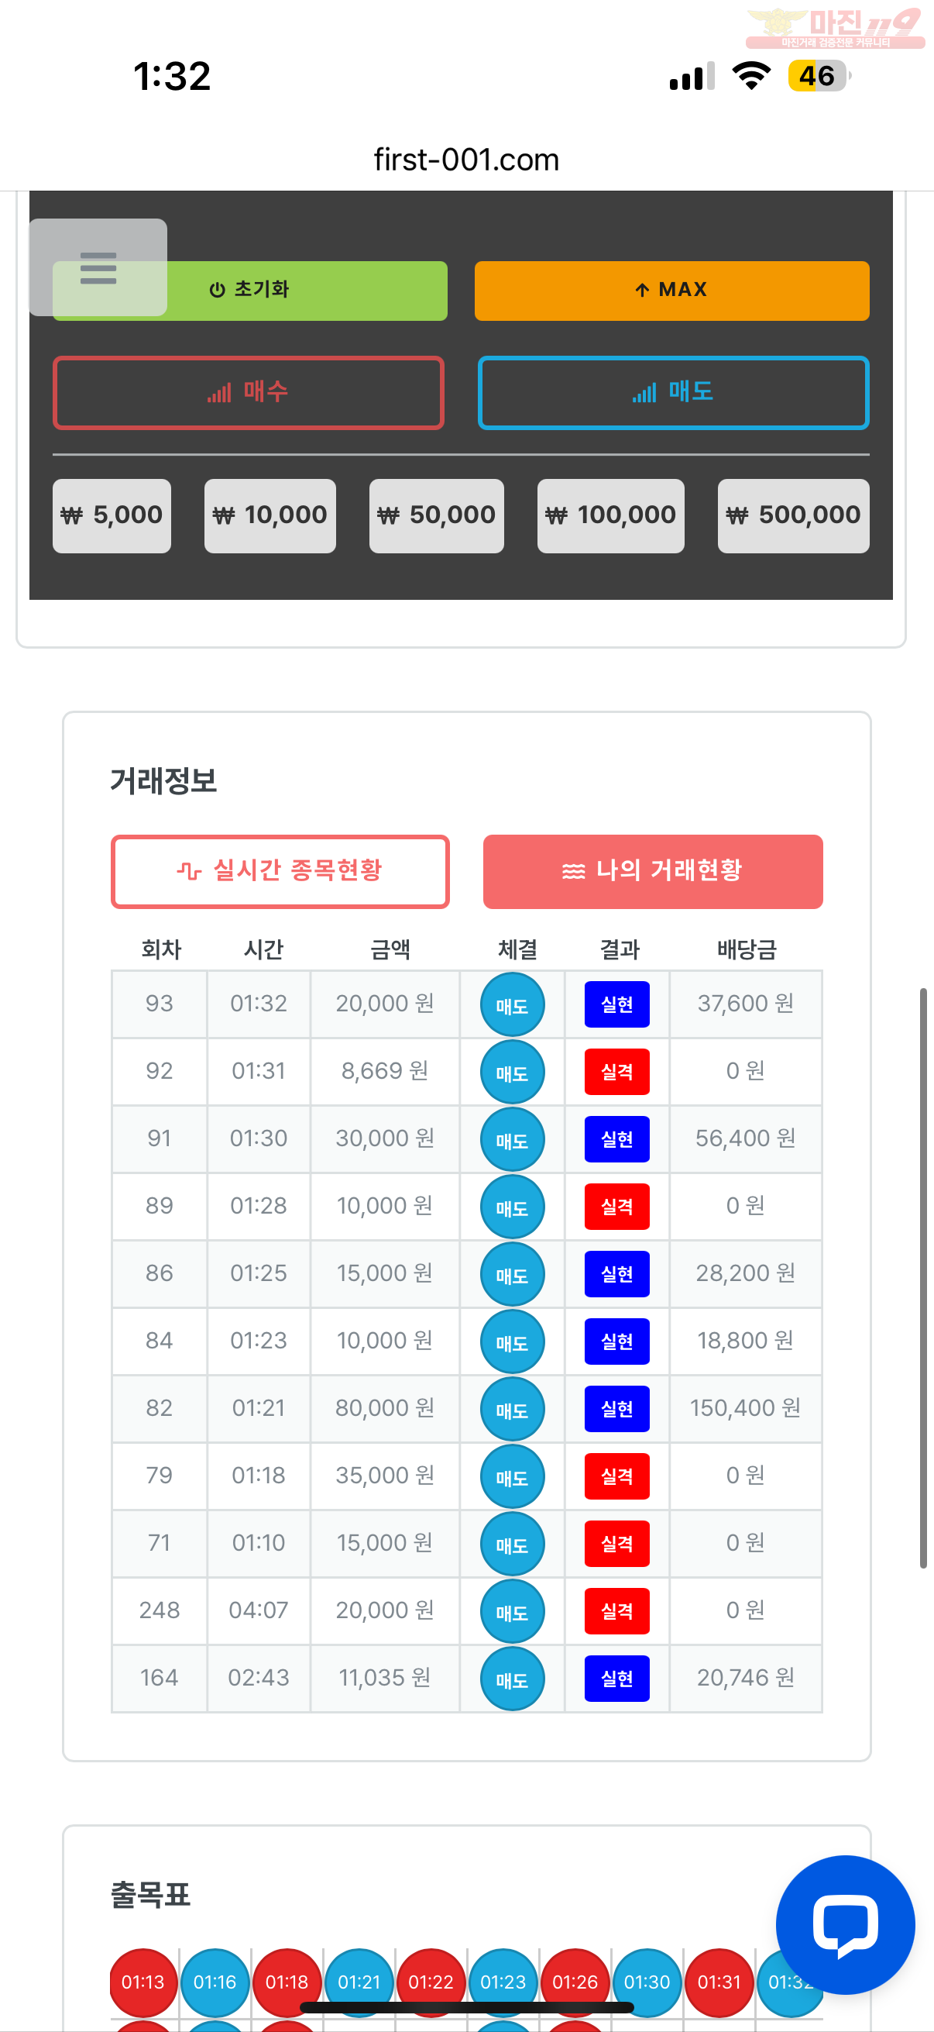Tap the 매도 circle in round 93 row
Image resolution: width=934 pixels, height=2032 pixels.
pos(513,1005)
